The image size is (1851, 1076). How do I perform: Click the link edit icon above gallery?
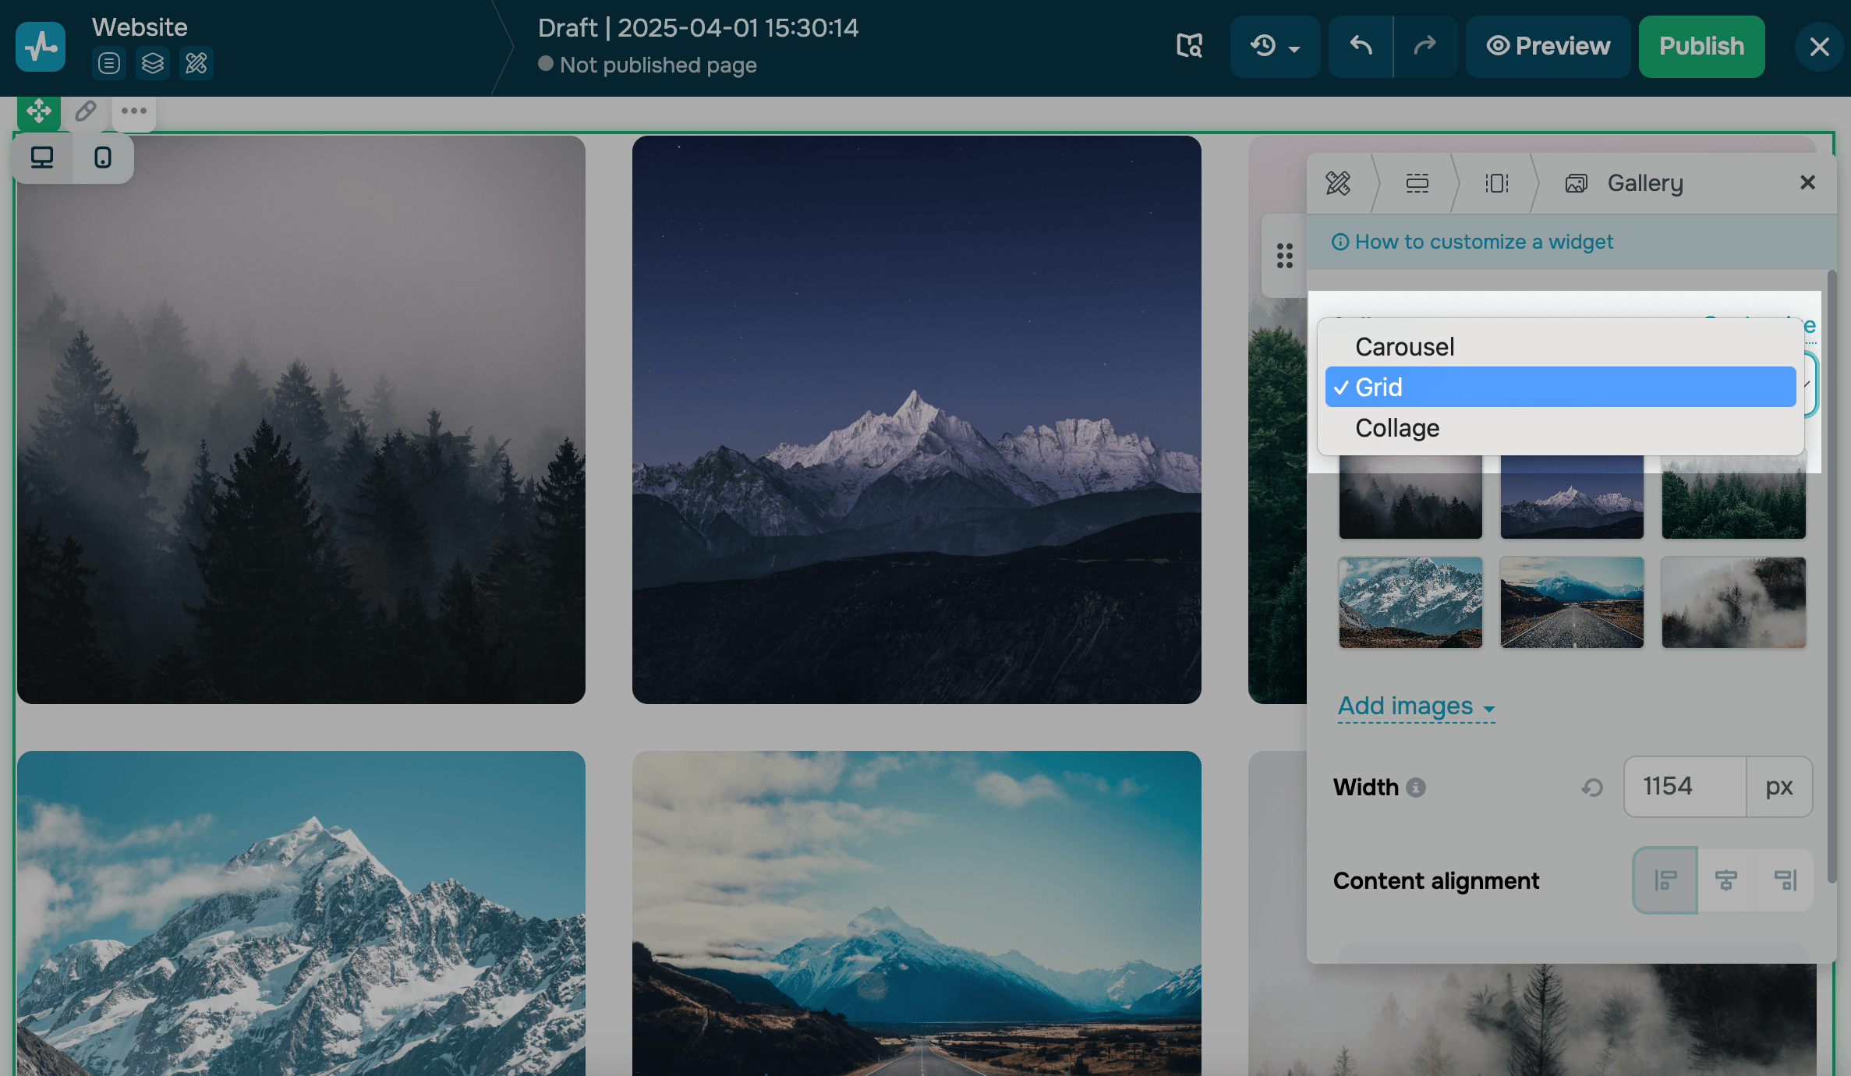[86, 111]
